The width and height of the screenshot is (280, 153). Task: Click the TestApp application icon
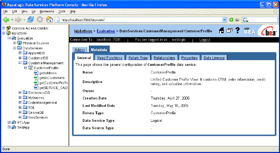[x=14, y=127]
